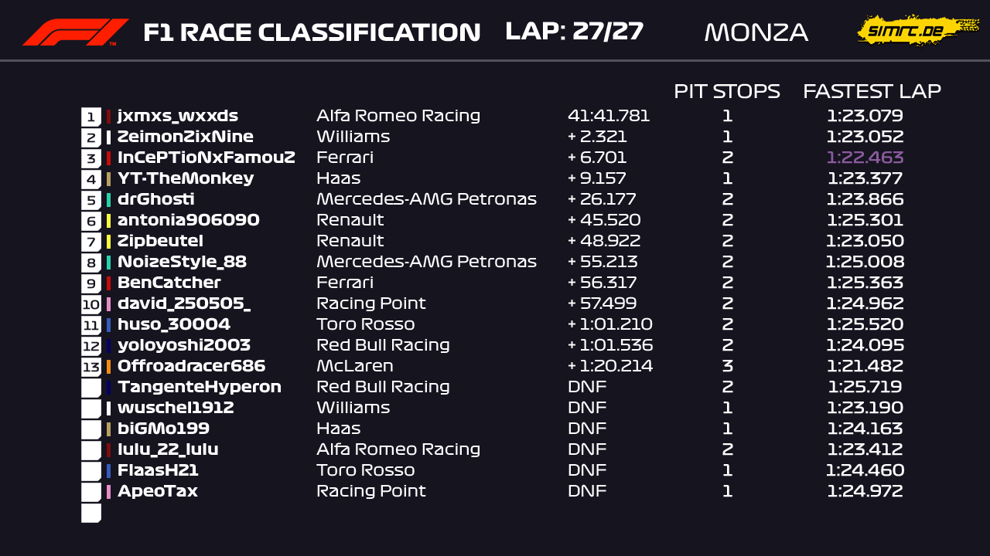Click the Renault yellow marker beside Zipbeutel
Screen dimensions: 990x556
coord(109,242)
